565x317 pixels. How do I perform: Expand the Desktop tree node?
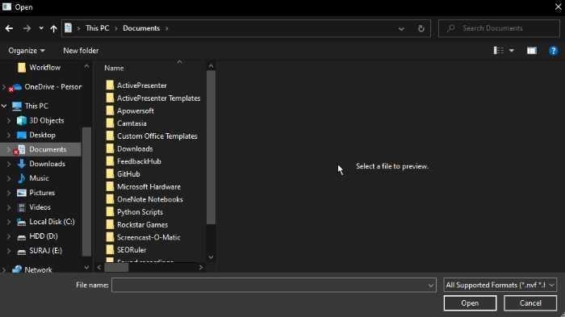(9, 135)
